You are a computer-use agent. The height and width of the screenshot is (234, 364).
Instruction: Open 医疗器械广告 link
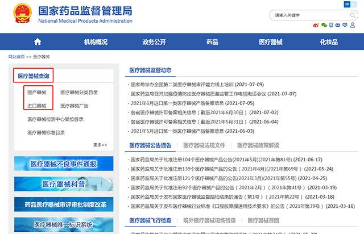pyautogui.click(x=75, y=106)
